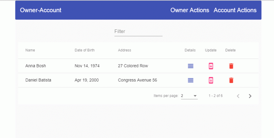Image resolution: width=274 pixels, height=138 pixels.
Task: Select the Congress Avenue 56 address cell
Action: tap(137, 80)
